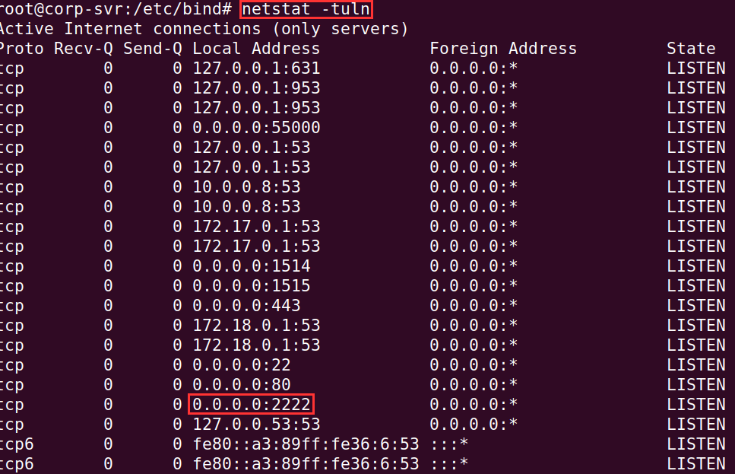This screenshot has height=474, width=735.
Task: Click the 0.0.0.0:1514 address entry
Action: pyautogui.click(x=252, y=266)
